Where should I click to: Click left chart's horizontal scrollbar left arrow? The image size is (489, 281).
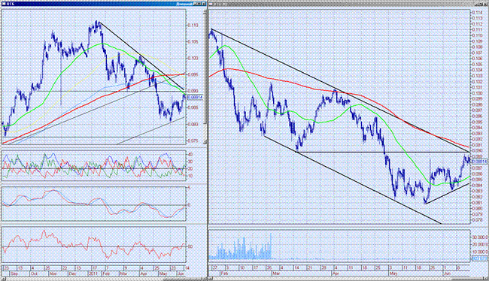(4, 279)
